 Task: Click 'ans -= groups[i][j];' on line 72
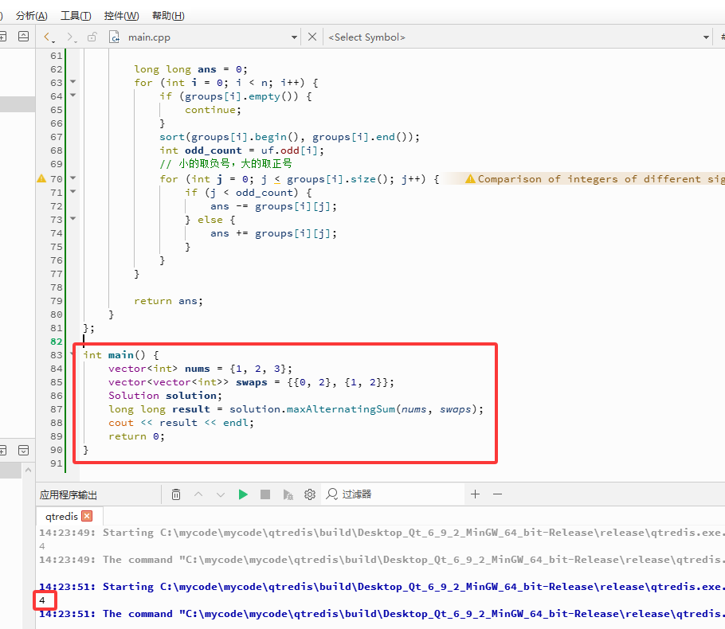(274, 206)
